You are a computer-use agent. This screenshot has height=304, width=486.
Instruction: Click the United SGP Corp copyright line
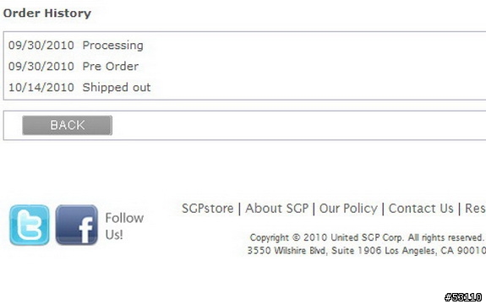[367, 237]
